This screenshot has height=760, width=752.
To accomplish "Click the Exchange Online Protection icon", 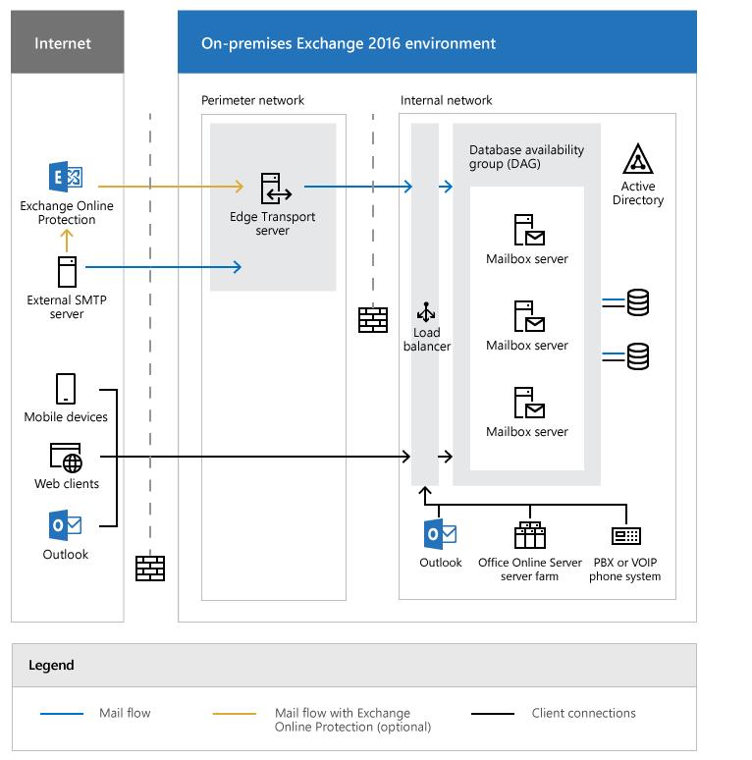I will pyautogui.click(x=66, y=177).
